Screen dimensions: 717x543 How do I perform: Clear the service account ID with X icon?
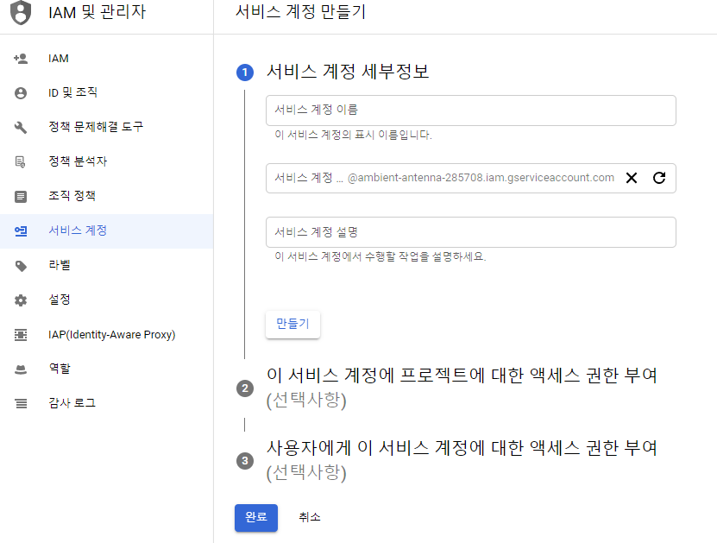(x=632, y=178)
